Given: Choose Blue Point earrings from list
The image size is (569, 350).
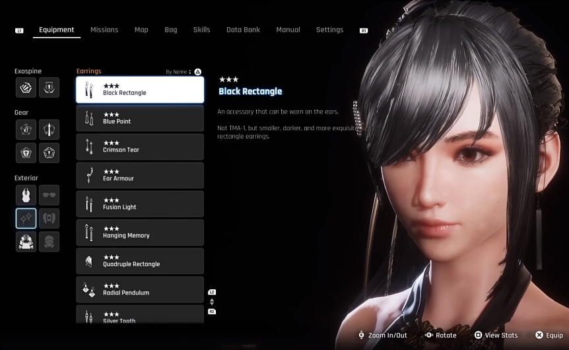Looking at the screenshot, I should [x=140, y=118].
